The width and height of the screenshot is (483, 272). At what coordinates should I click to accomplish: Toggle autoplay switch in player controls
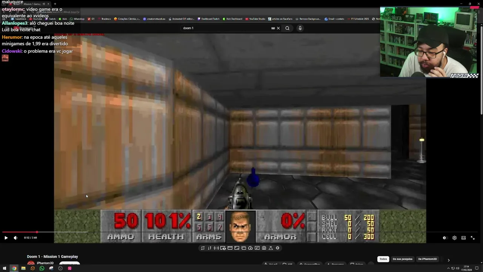(x=445, y=238)
